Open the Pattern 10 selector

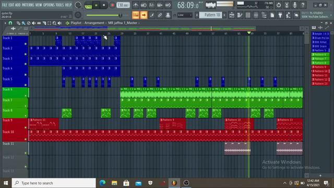[x=211, y=15]
